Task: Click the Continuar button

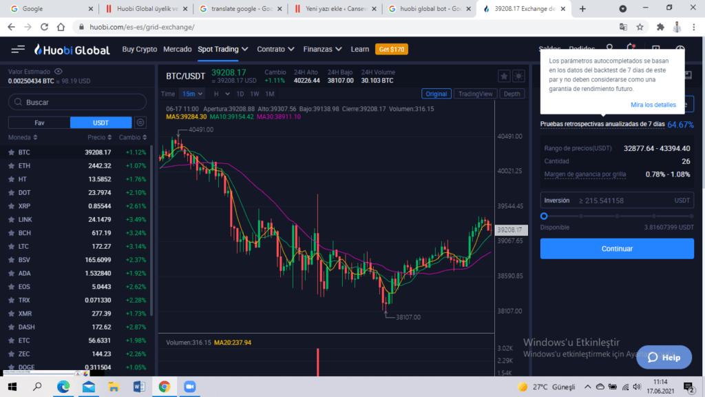Action: [617, 248]
